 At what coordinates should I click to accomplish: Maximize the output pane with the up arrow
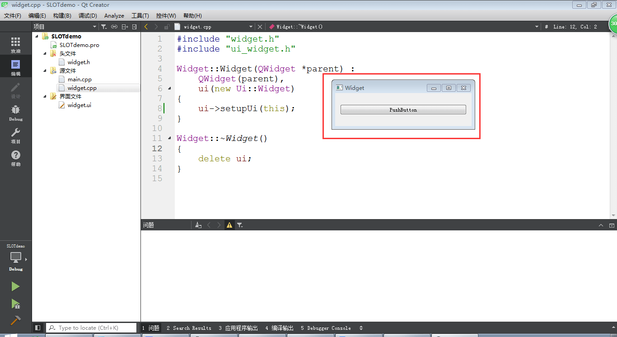(601, 225)
